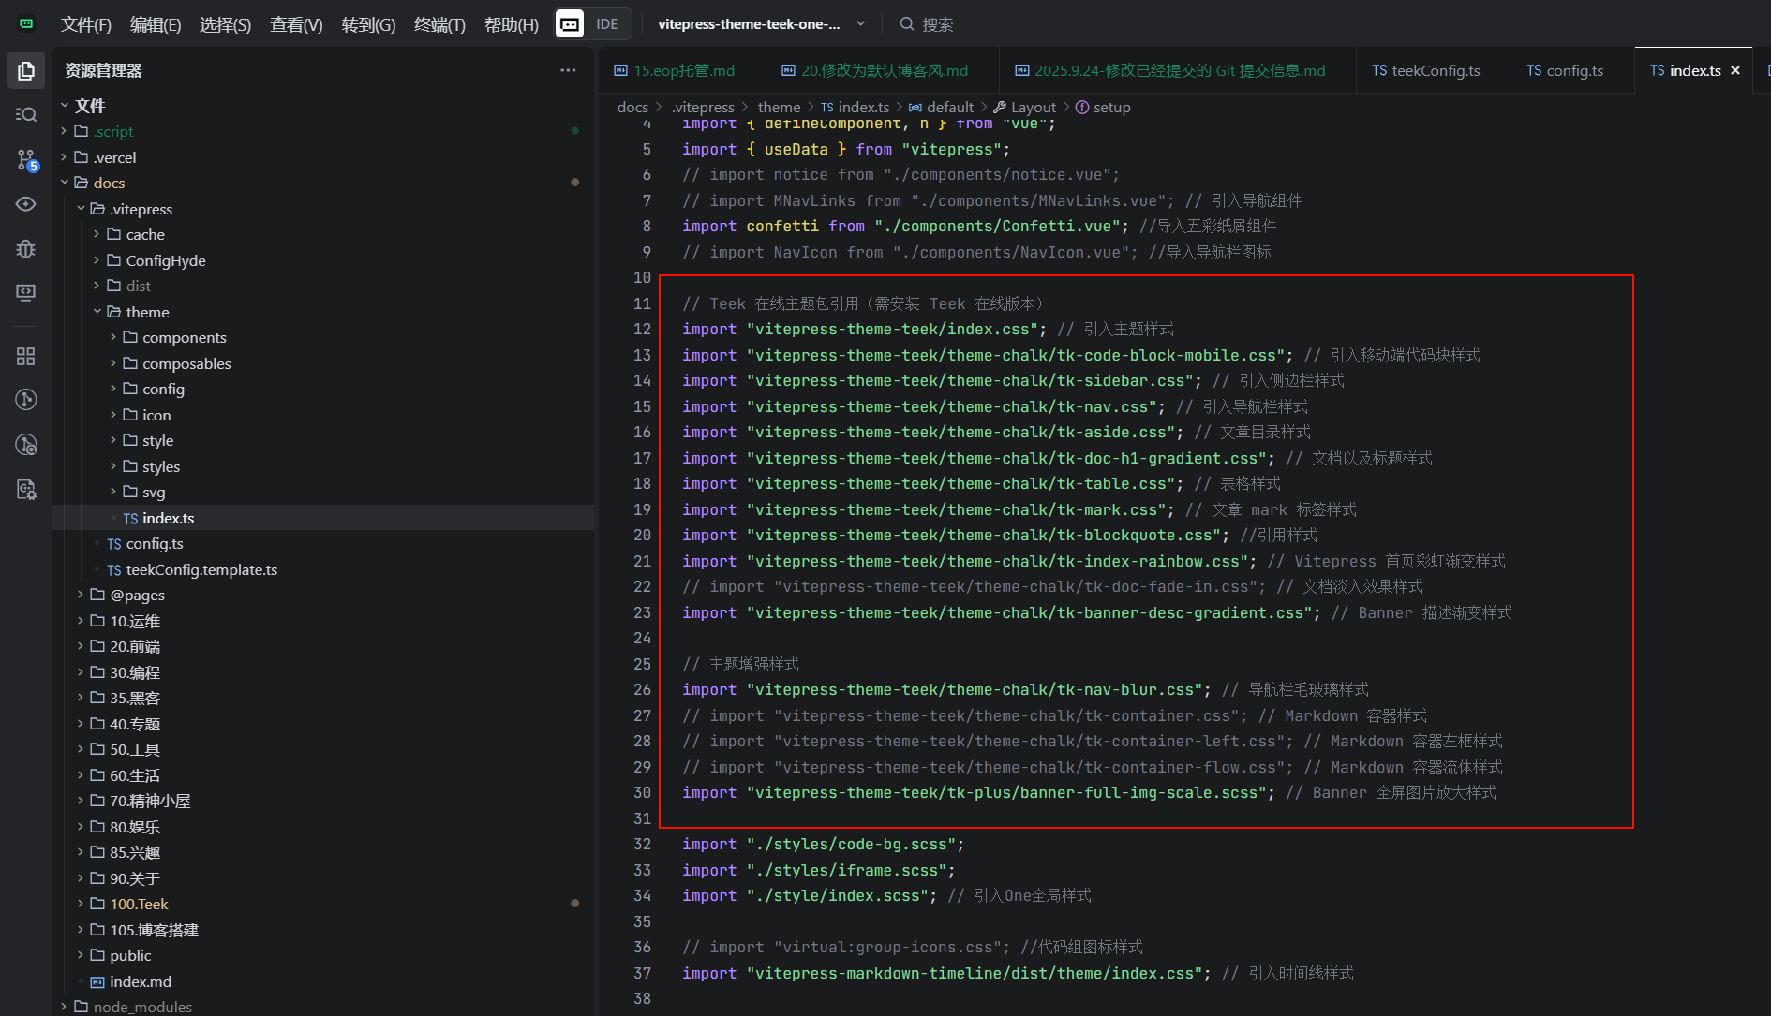Click the Layout breadcrumb segment

[x=1033, y=107]
